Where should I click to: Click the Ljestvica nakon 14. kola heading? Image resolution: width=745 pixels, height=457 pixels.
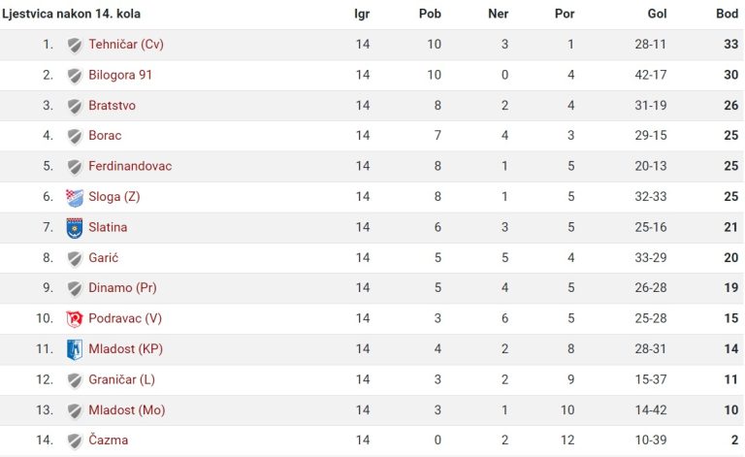pos(71,14)
